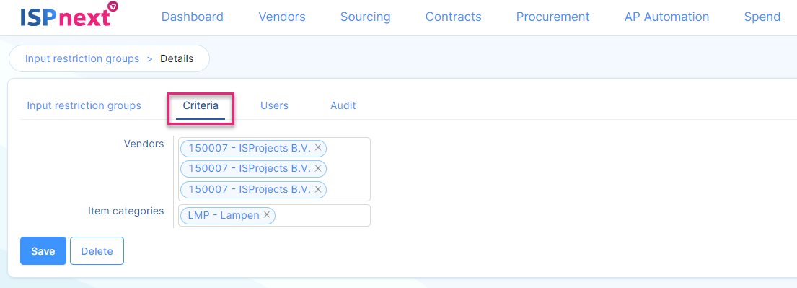Screen dimensions: 797x288
Task: Remove second ISProjects B.V. vendor tag
Action: click(x=317, y=168)
